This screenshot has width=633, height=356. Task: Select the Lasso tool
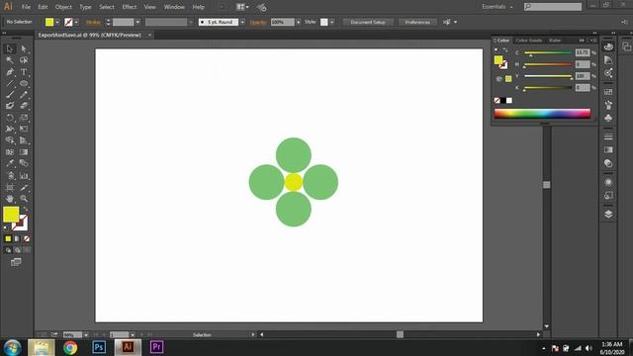[x=24, y=60]
